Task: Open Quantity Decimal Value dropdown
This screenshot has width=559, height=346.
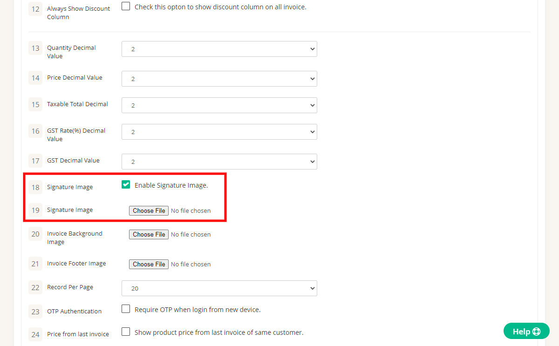Action: point(219,49)
